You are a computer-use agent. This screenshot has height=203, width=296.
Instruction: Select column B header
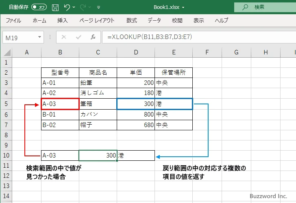(60, 52)
